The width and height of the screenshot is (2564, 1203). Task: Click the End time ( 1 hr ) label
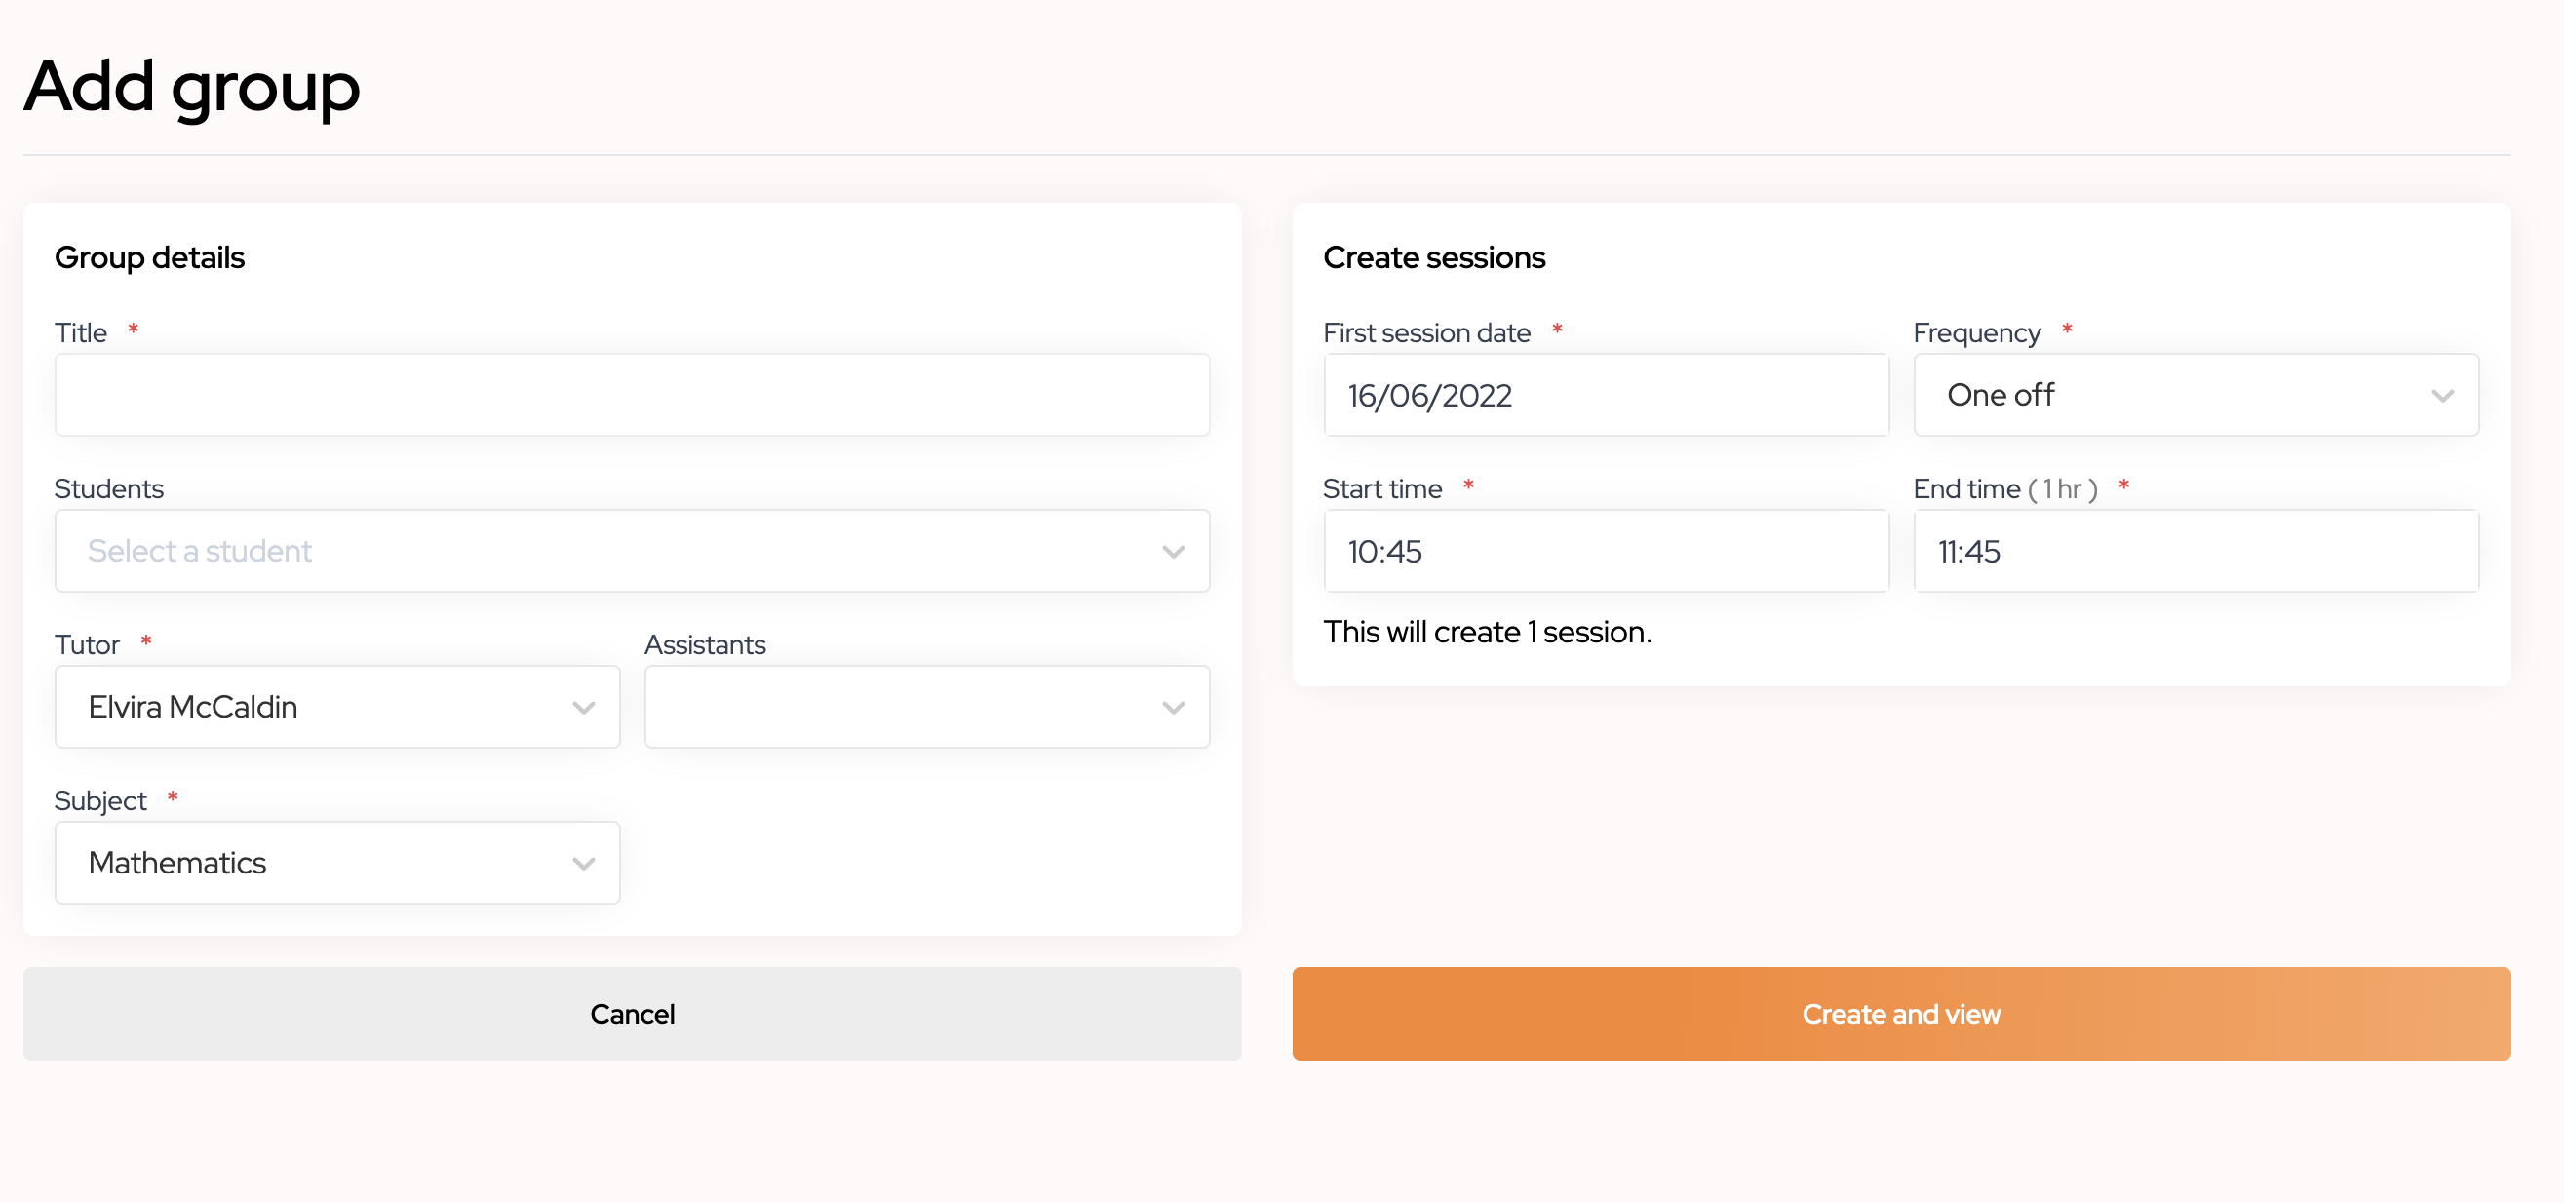[x=2004, y=488]
